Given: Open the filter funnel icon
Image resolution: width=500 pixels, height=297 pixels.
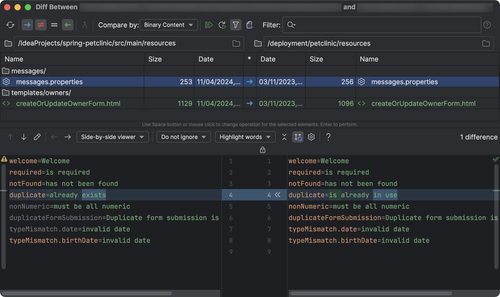Looking at the screenshot, I should [x=236, y=25].
